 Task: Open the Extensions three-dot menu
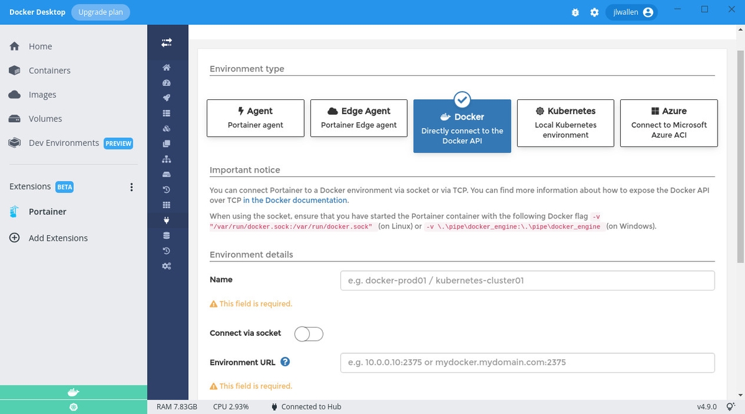pyautogui.click(x=131, y=187)
